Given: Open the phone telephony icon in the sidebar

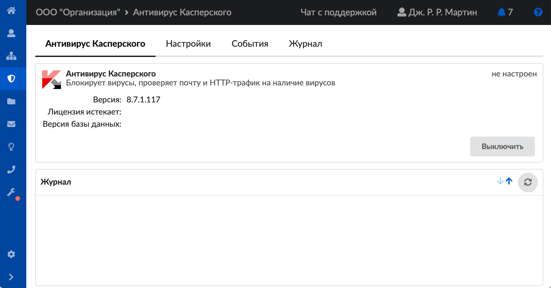Looking at the screenshot, I should (x=11, y=170).
